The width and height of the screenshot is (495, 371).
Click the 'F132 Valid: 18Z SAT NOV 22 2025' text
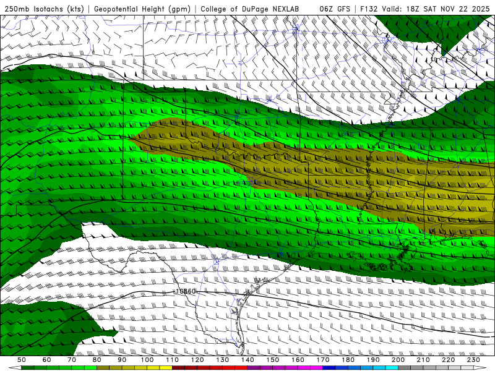[x=424, y=9]
